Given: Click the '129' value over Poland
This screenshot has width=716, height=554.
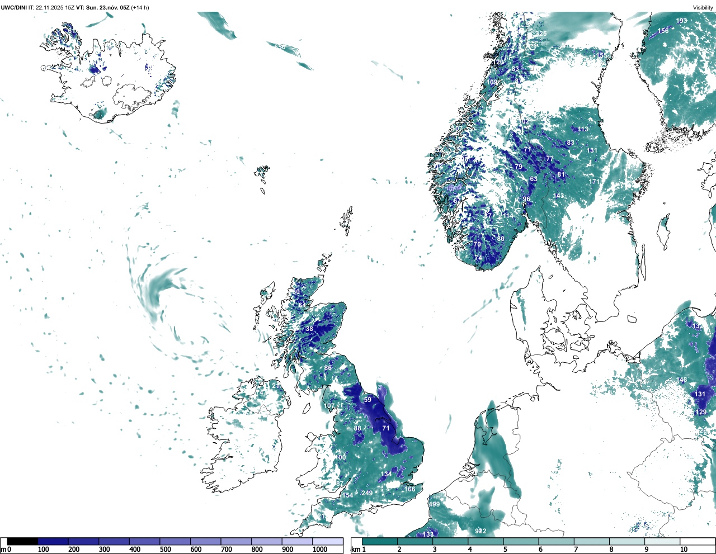Looking at the screenshot, I should [701, 413].
